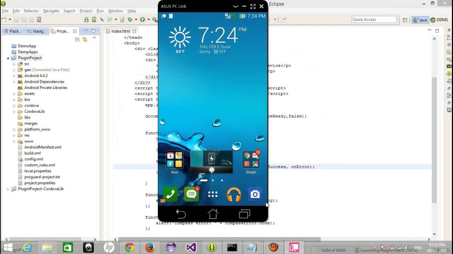Open the Project menu
Screen dimensions: 453x254
click(x=86, y=11)
